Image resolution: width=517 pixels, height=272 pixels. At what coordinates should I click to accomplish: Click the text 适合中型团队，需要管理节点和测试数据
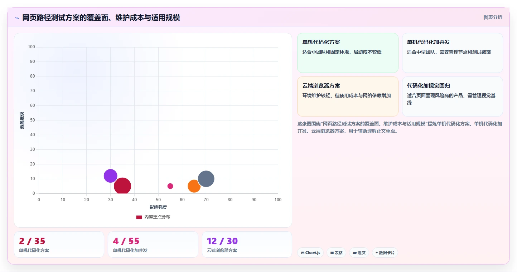(x=449, y=52)
